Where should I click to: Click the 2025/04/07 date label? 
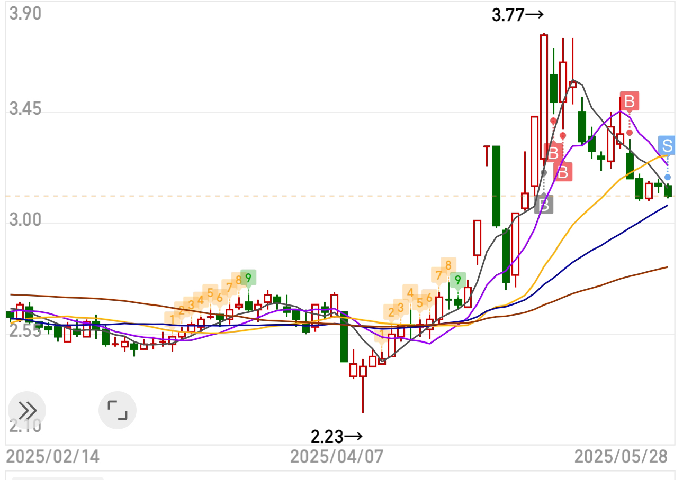point(336,456)
